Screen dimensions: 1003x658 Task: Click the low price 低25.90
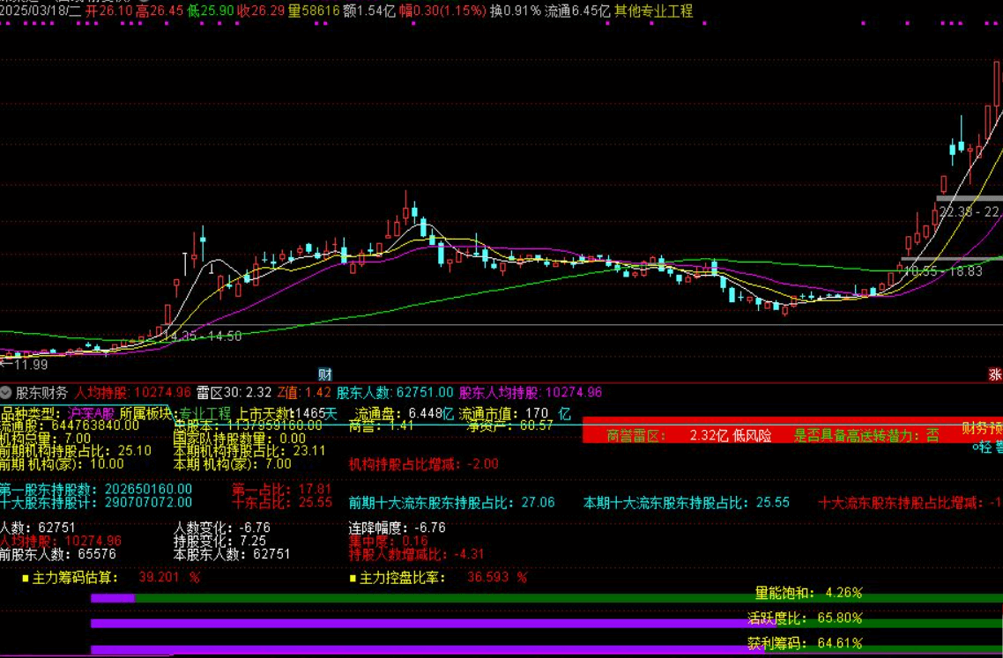[211, 11]
